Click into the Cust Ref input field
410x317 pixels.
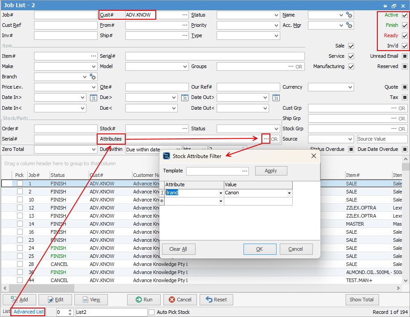coord(65,26)
